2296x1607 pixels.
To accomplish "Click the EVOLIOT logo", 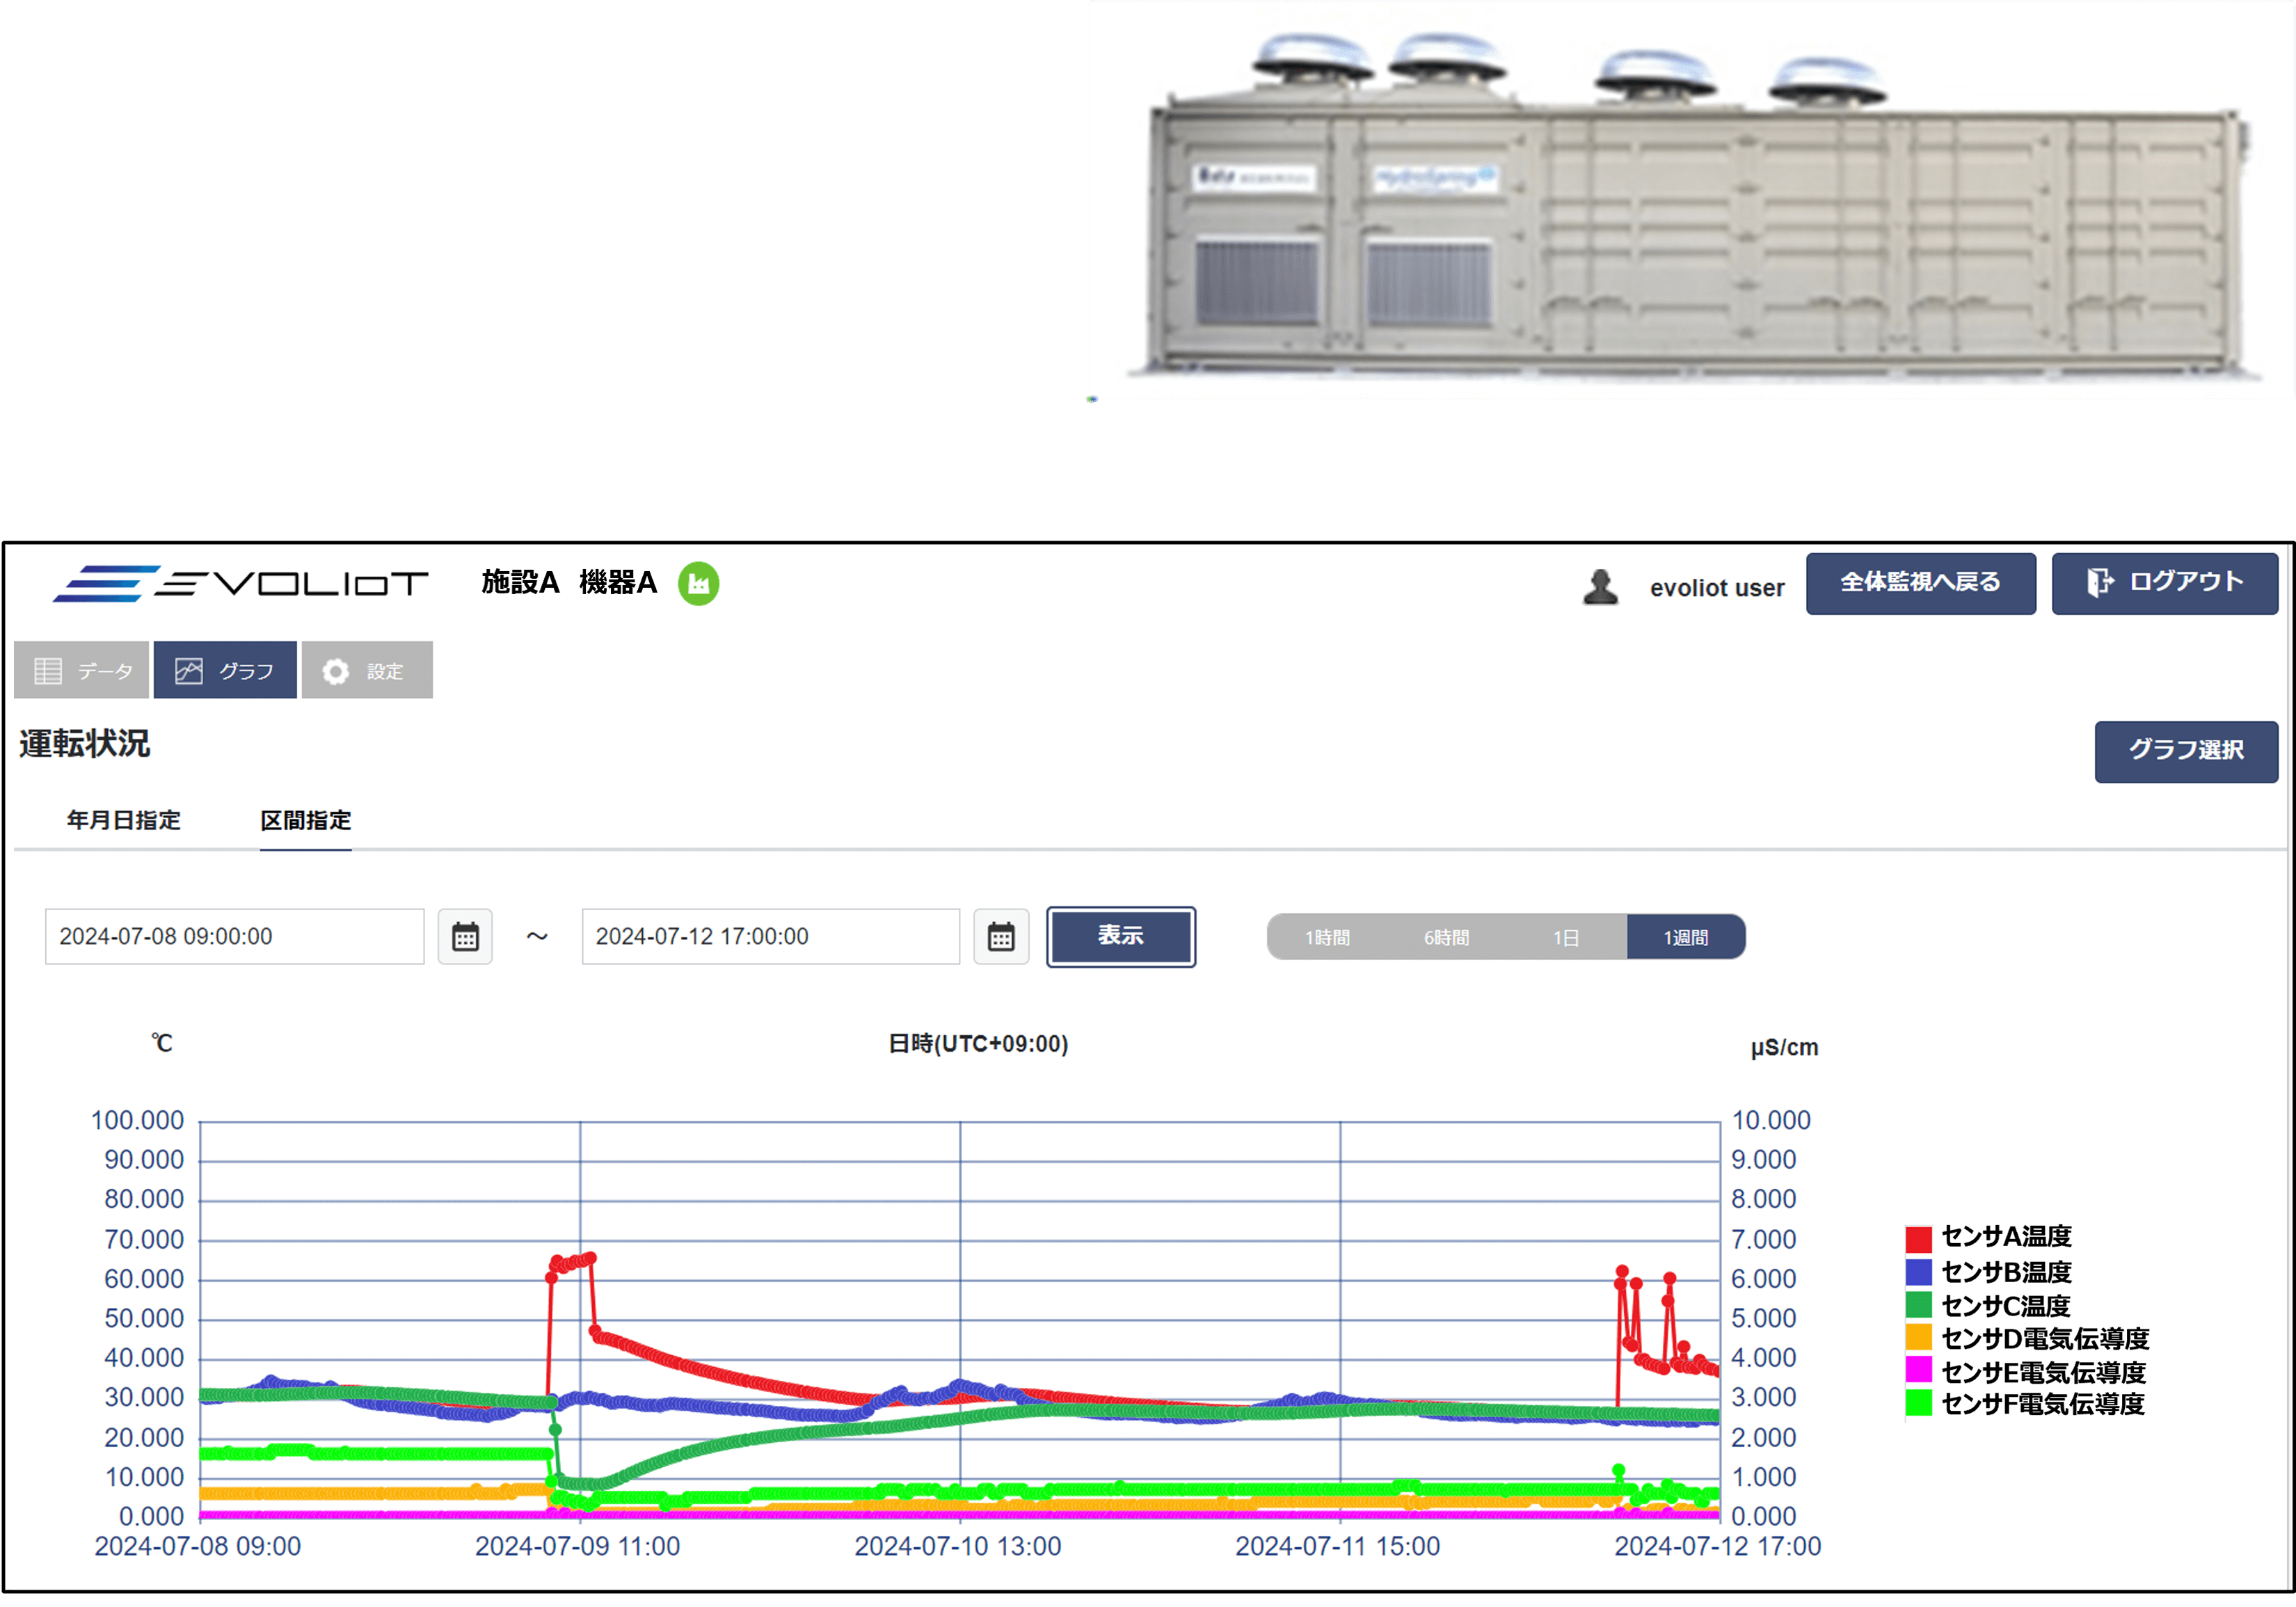I will (241, 583).
